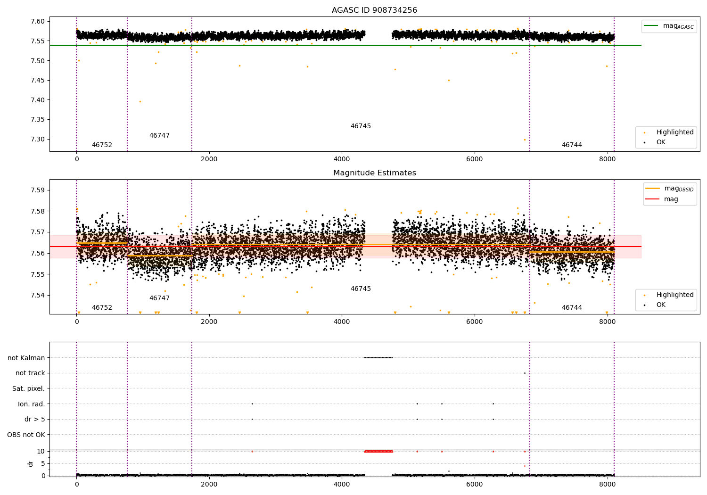
Task: Click the 4000 x-tick under the bottom plot
Action: tap(342, 484)
